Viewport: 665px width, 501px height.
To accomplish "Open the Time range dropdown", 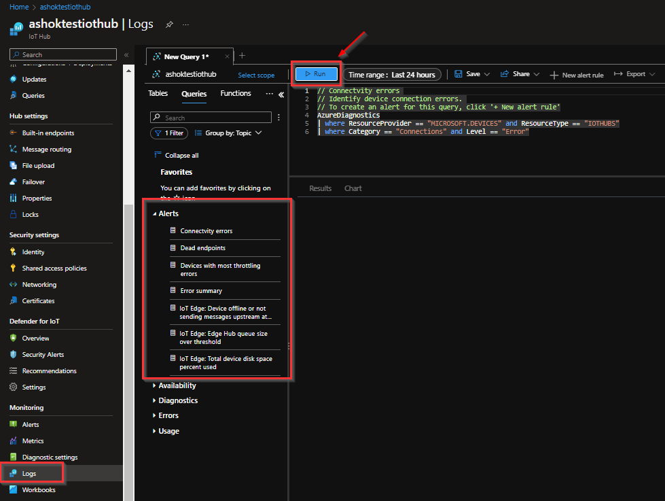I will 393,74.
